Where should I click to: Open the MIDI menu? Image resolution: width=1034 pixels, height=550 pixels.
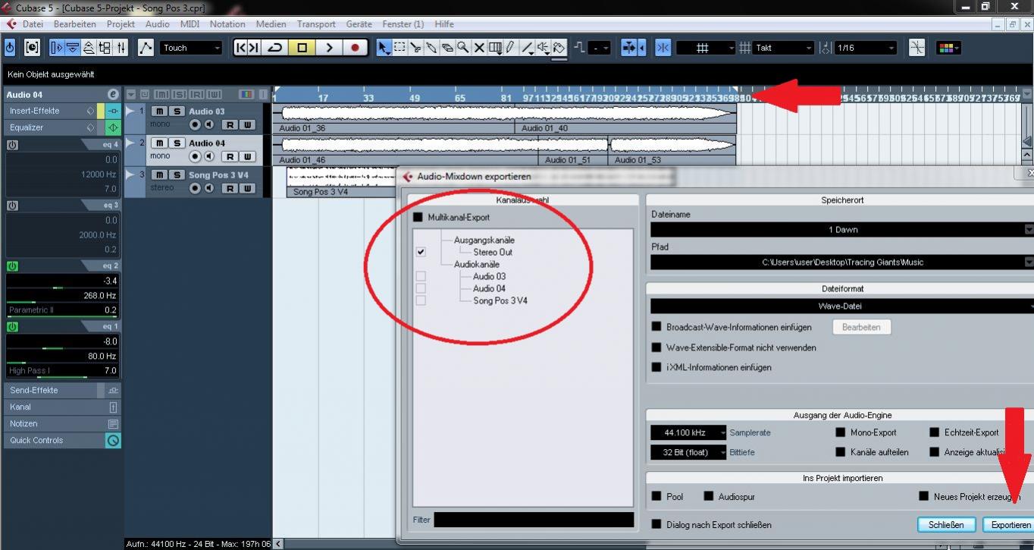(x=190, y=24)
